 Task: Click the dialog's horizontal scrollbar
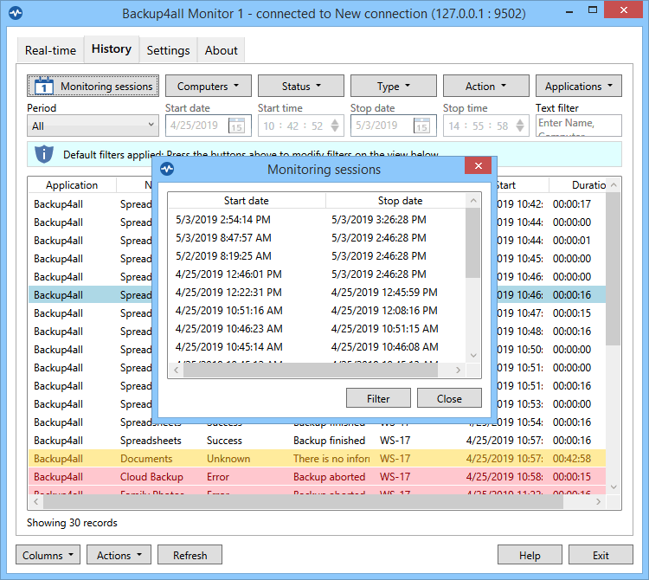pyautogui.click(x=316, y=370)
